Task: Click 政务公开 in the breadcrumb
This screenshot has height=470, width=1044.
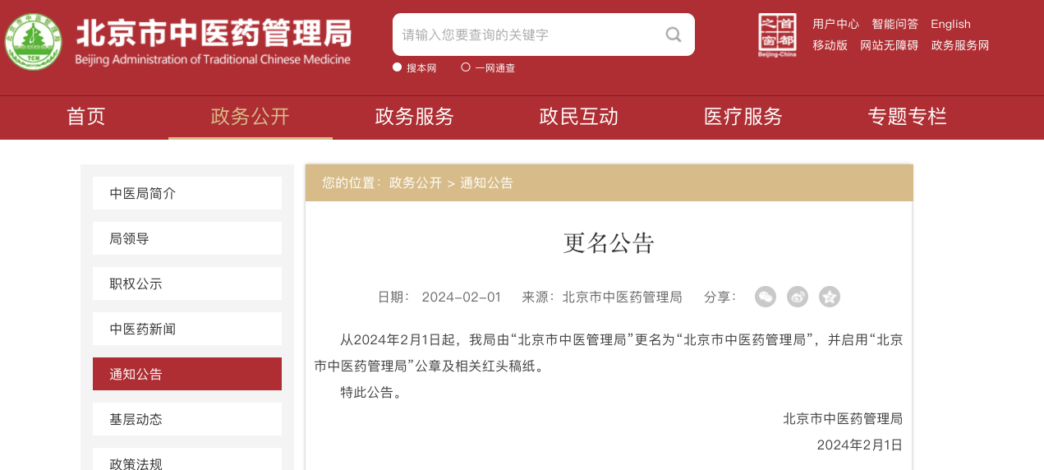Action: click(x=416, y=182)
